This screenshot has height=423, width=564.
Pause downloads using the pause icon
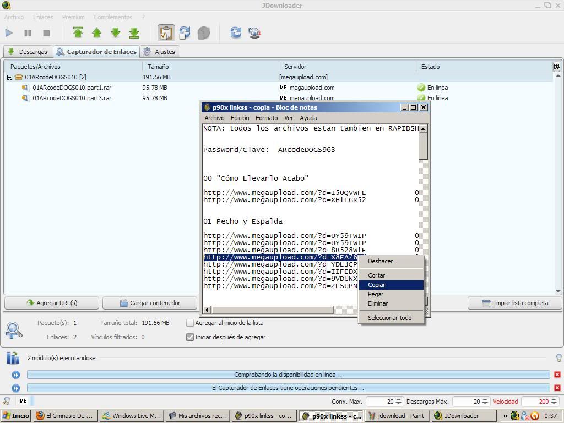28,33
